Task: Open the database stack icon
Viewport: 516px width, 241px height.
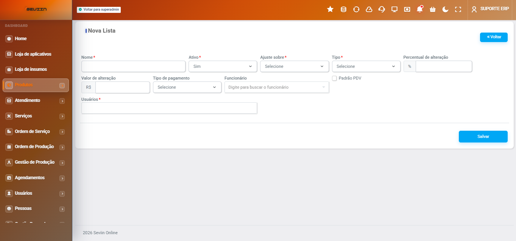Action: pos(343,9)
